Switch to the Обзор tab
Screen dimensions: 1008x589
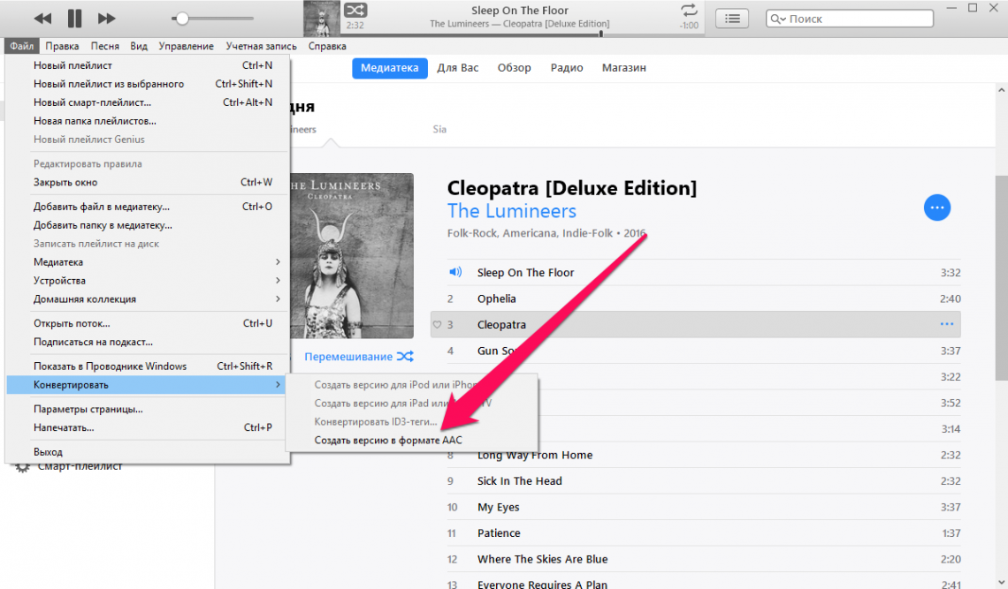(515, 68)
